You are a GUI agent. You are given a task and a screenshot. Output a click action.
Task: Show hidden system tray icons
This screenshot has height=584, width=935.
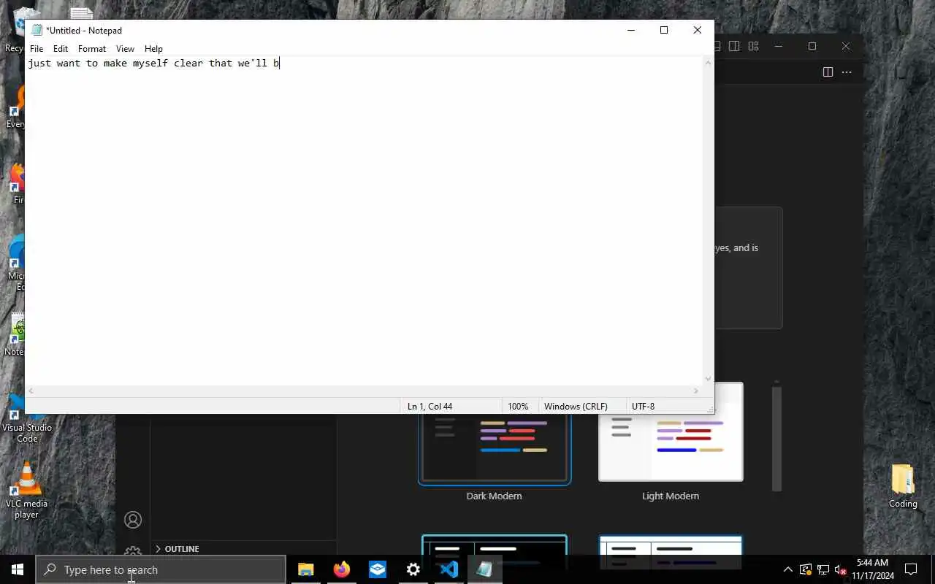point(788,569)
